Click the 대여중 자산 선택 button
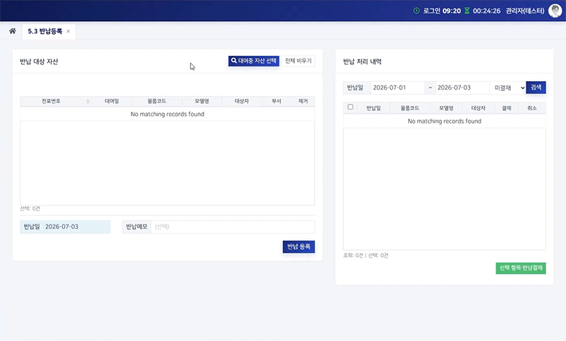Image resolution: width=566 pixels, height=341 pixels. (x=253, y=61)
